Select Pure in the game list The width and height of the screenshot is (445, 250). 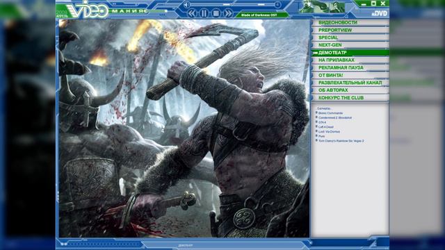pyautogui.click(x=321, y=136)
